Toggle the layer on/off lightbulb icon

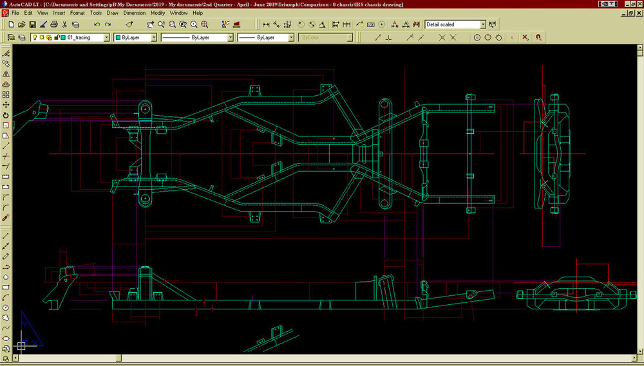pyautogui.click(x=35, y=37)
